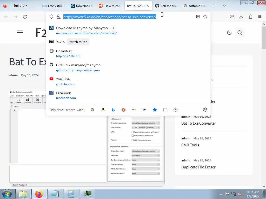This screenshot has height=199, width=266.
Task: Open the Überschreiben dropdown
Action: click(x=145, y=165)
